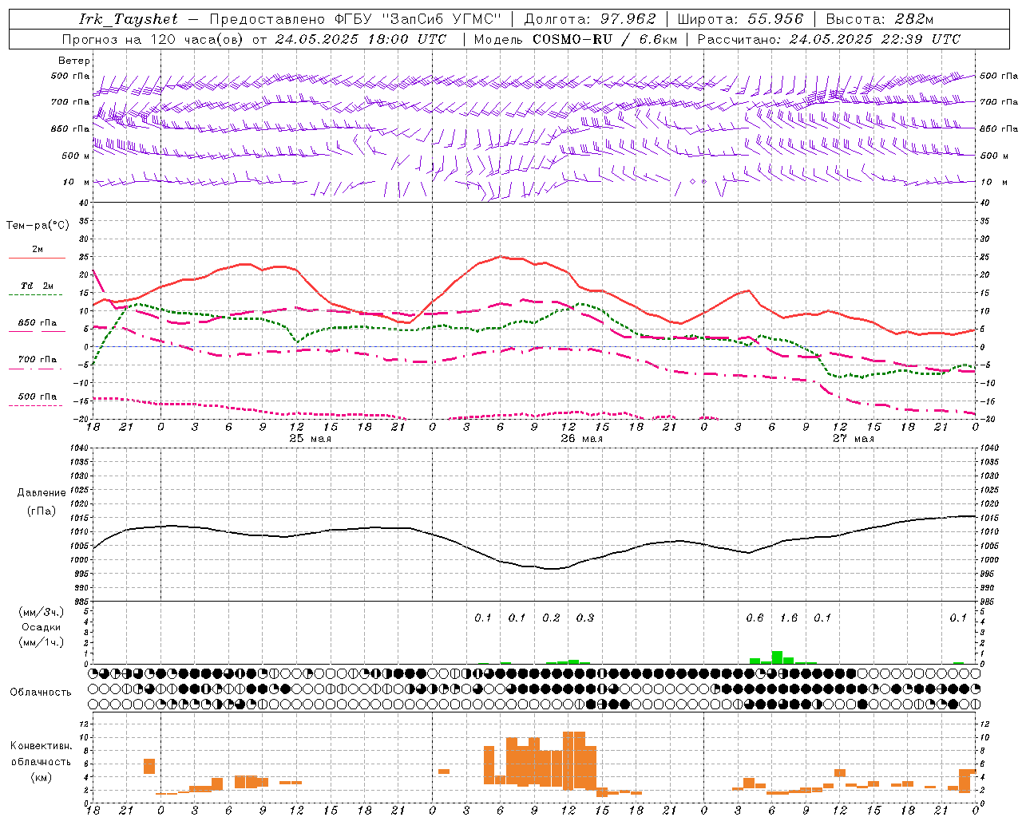Click the Облачность panel label
This screenshot has width=1022, height=817.
pos(41,693)
